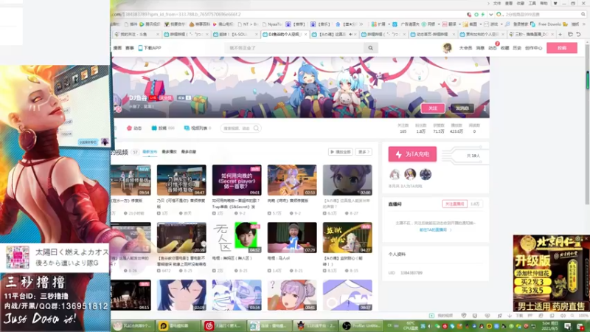Sort videos by 最多播放
Image resolution: width=590 pixels, height=332 pixels.
(169, 152)
